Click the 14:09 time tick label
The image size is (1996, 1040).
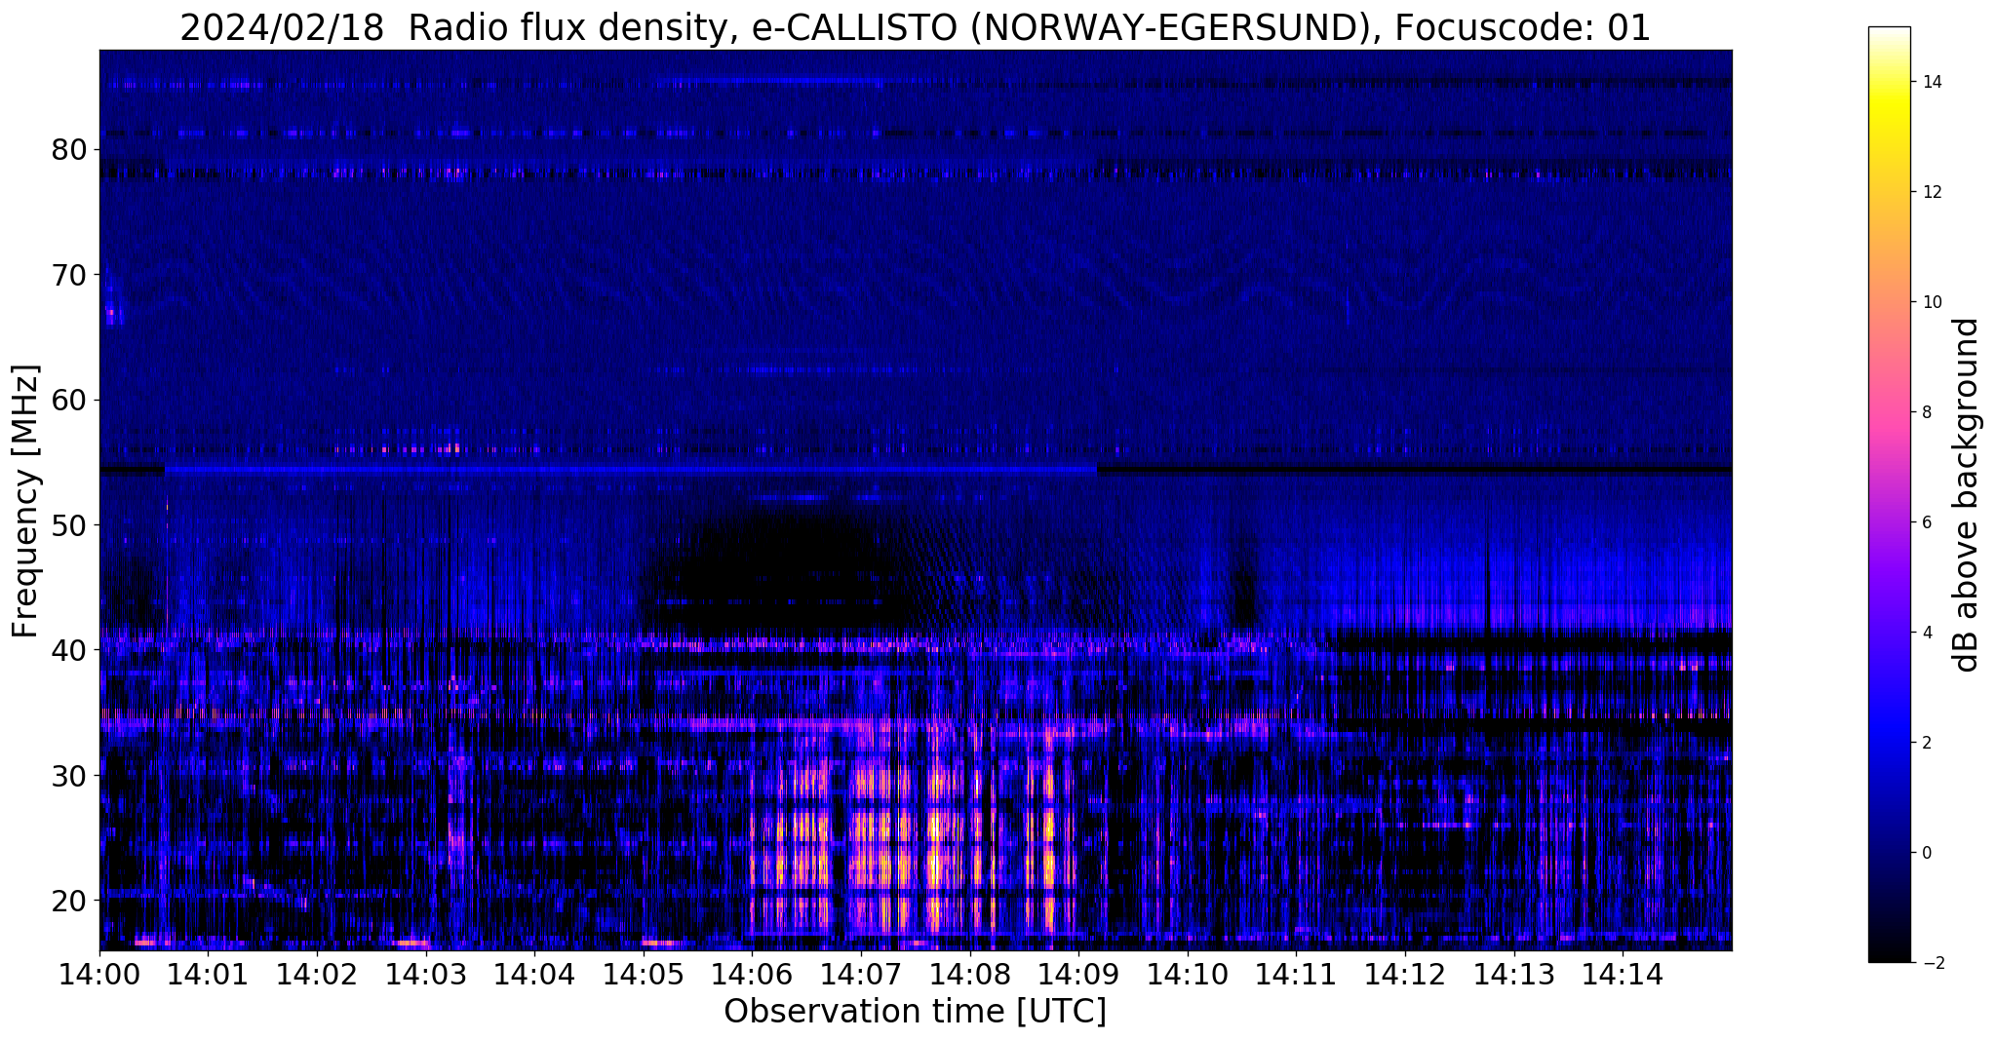[x=1078, y=974]
